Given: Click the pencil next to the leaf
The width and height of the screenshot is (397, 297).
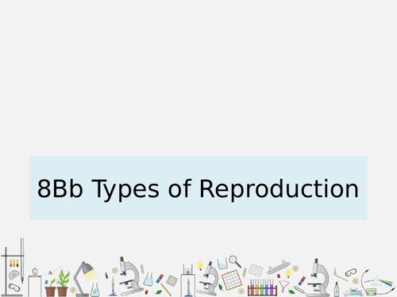Looking at the screenshot, I should 166,290.
